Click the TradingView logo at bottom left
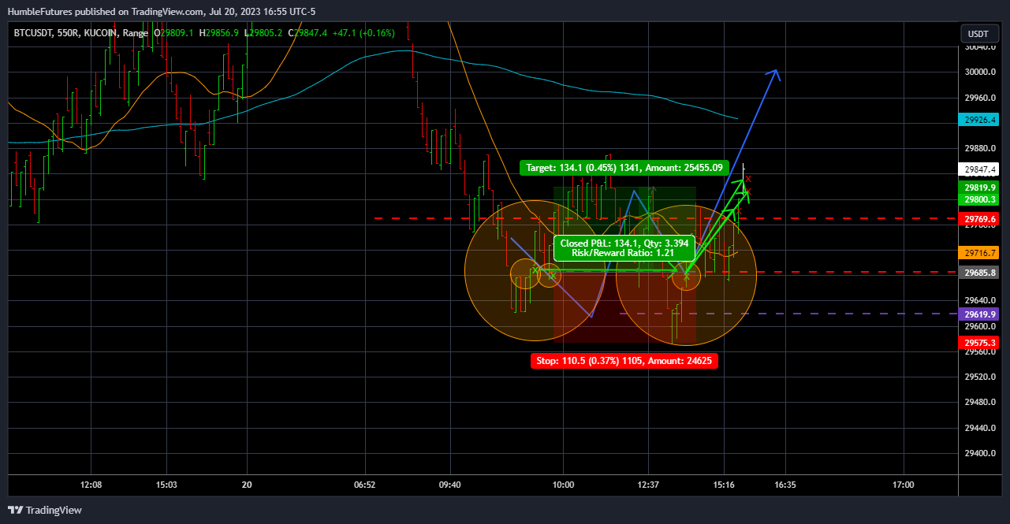This screenshot has width=1010, height=524. tap(44, 510)
